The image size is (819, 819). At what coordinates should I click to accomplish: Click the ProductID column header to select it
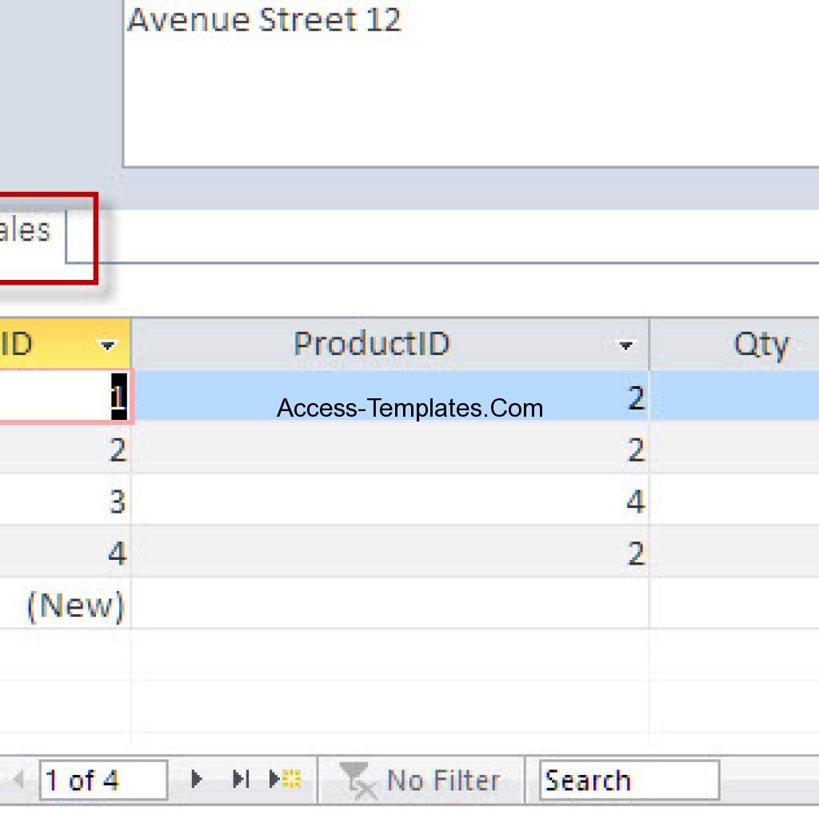coord(372,344)
